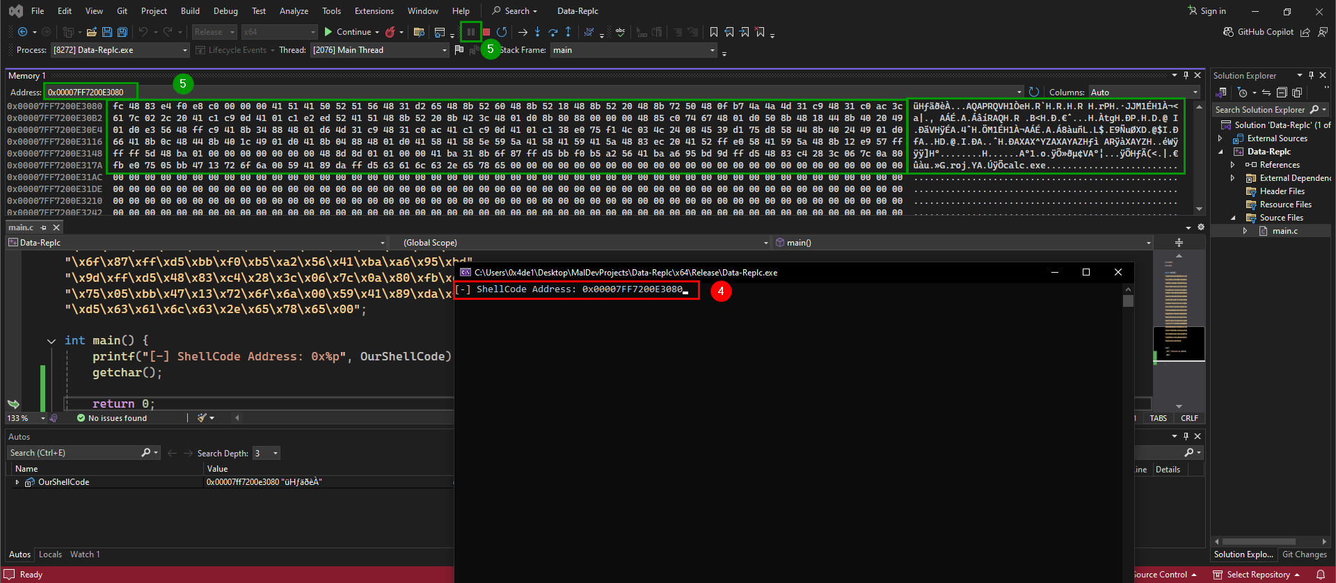Viewport: 1336px width, 583px height.
Task: Click Select Repository in status bar
Action: pos(1257,575)
